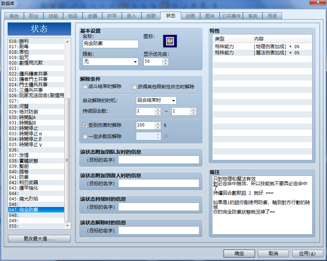Switch to the 物品 tab

pyautogui.click(x=73, y=16)
